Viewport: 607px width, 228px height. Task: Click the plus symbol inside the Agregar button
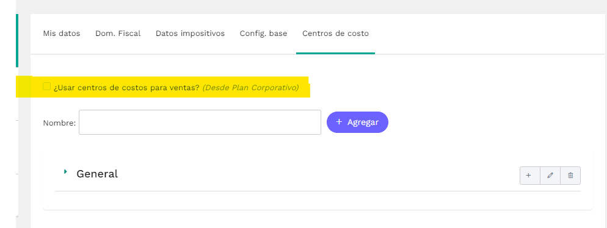339,122
